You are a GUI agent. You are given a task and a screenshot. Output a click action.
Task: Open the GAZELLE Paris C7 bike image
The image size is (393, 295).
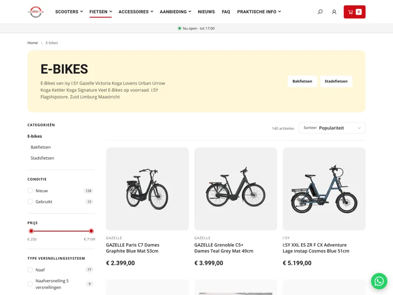click(x=147, y=189)
